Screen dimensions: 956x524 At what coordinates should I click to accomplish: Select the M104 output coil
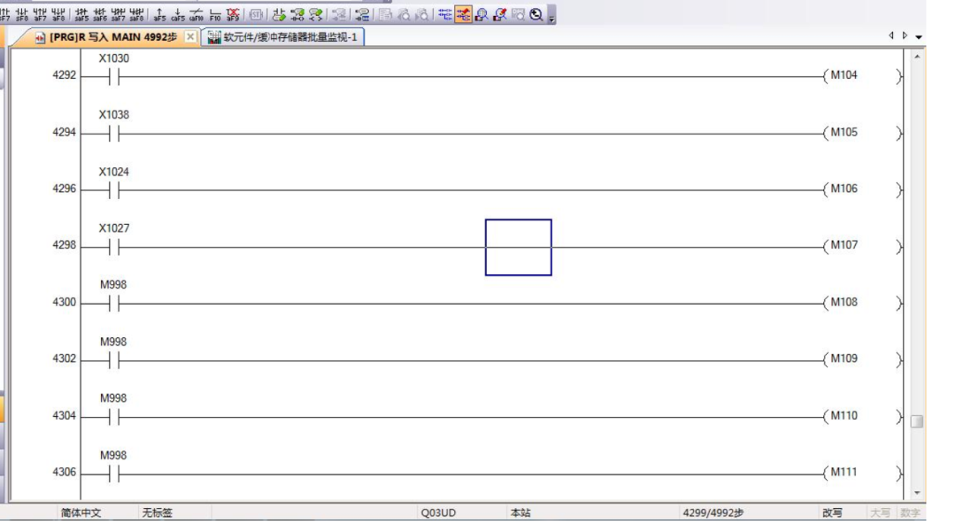coord(862,76)
